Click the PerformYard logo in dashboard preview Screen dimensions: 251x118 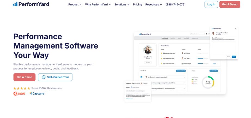pos(145,34)
